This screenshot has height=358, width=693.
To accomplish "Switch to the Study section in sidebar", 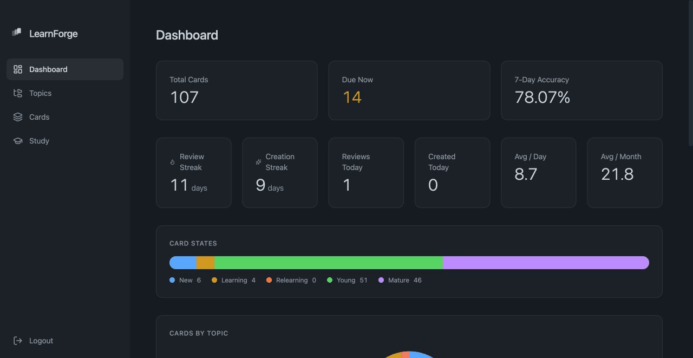I will click(x=38, y=141).
